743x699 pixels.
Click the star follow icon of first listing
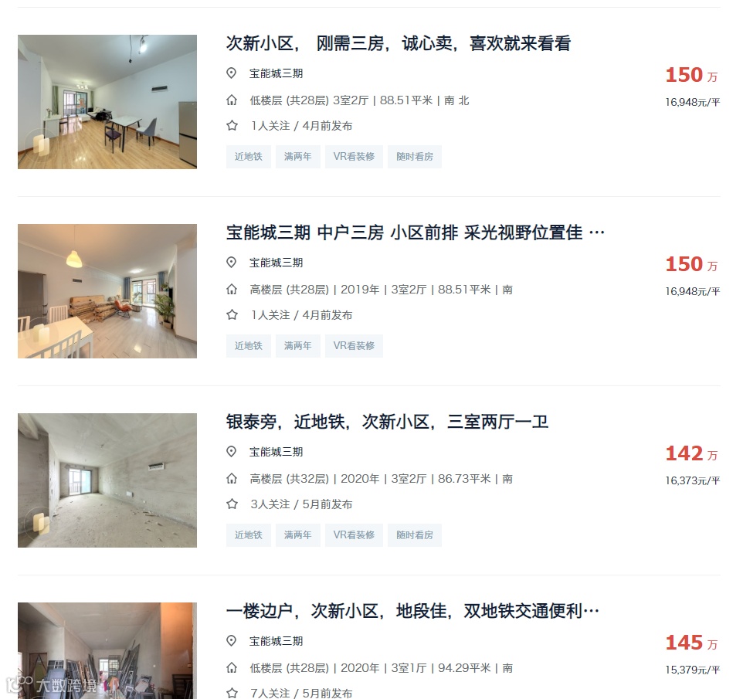tap(232, 126)
